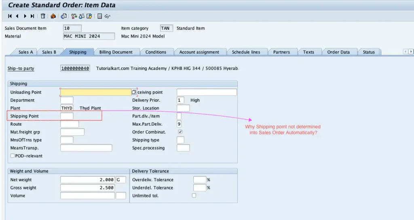
Task: Click the yellow Unloading Point field
Action: tap(96, 92)
